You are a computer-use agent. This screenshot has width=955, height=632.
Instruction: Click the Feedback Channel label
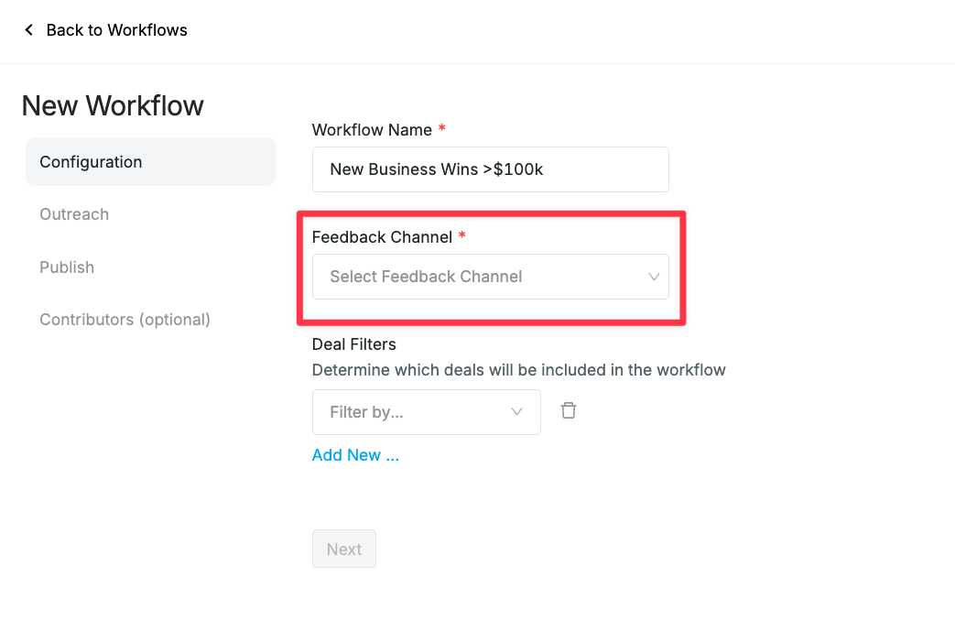point(382,237)
